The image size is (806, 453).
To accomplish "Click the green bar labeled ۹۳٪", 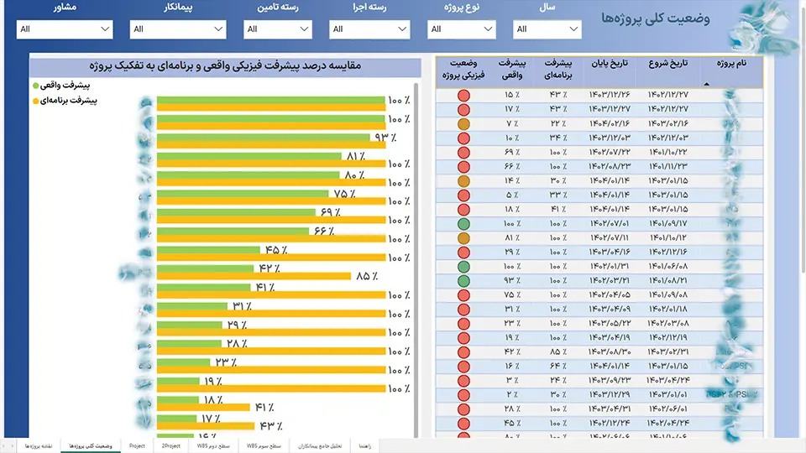I will 263,138.
